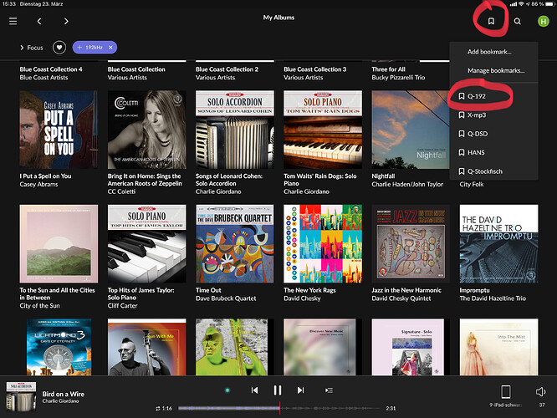Image resolution: width=557 pixels, height=418 pixels.
Task: Click artist David Chesky Quintet
Action: click(401, 298)
